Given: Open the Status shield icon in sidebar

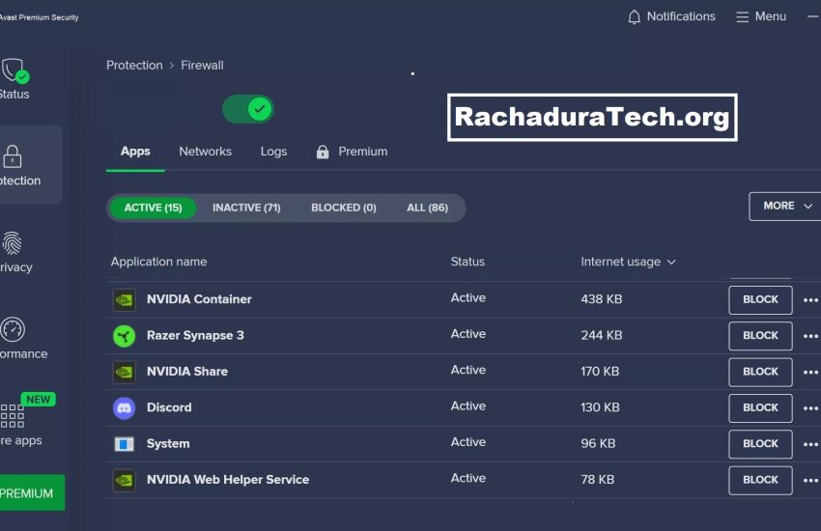Looking at the screenshot, I should [14, 70].
